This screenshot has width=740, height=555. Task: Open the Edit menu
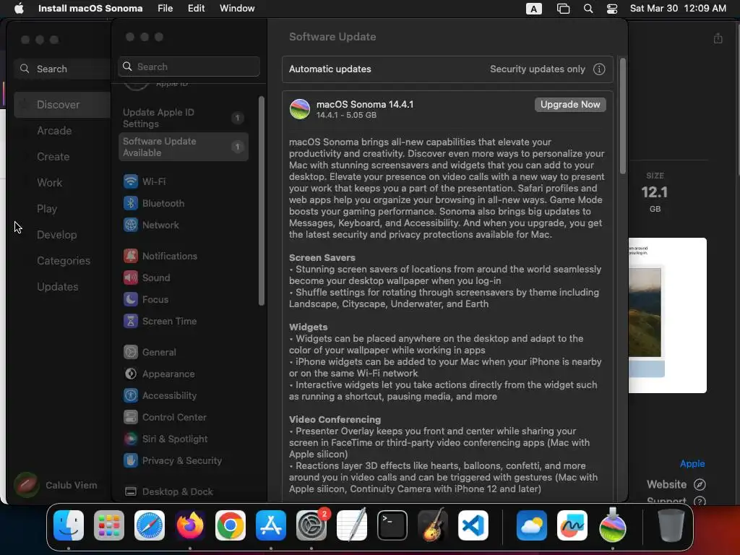click(x=196, y=8)
